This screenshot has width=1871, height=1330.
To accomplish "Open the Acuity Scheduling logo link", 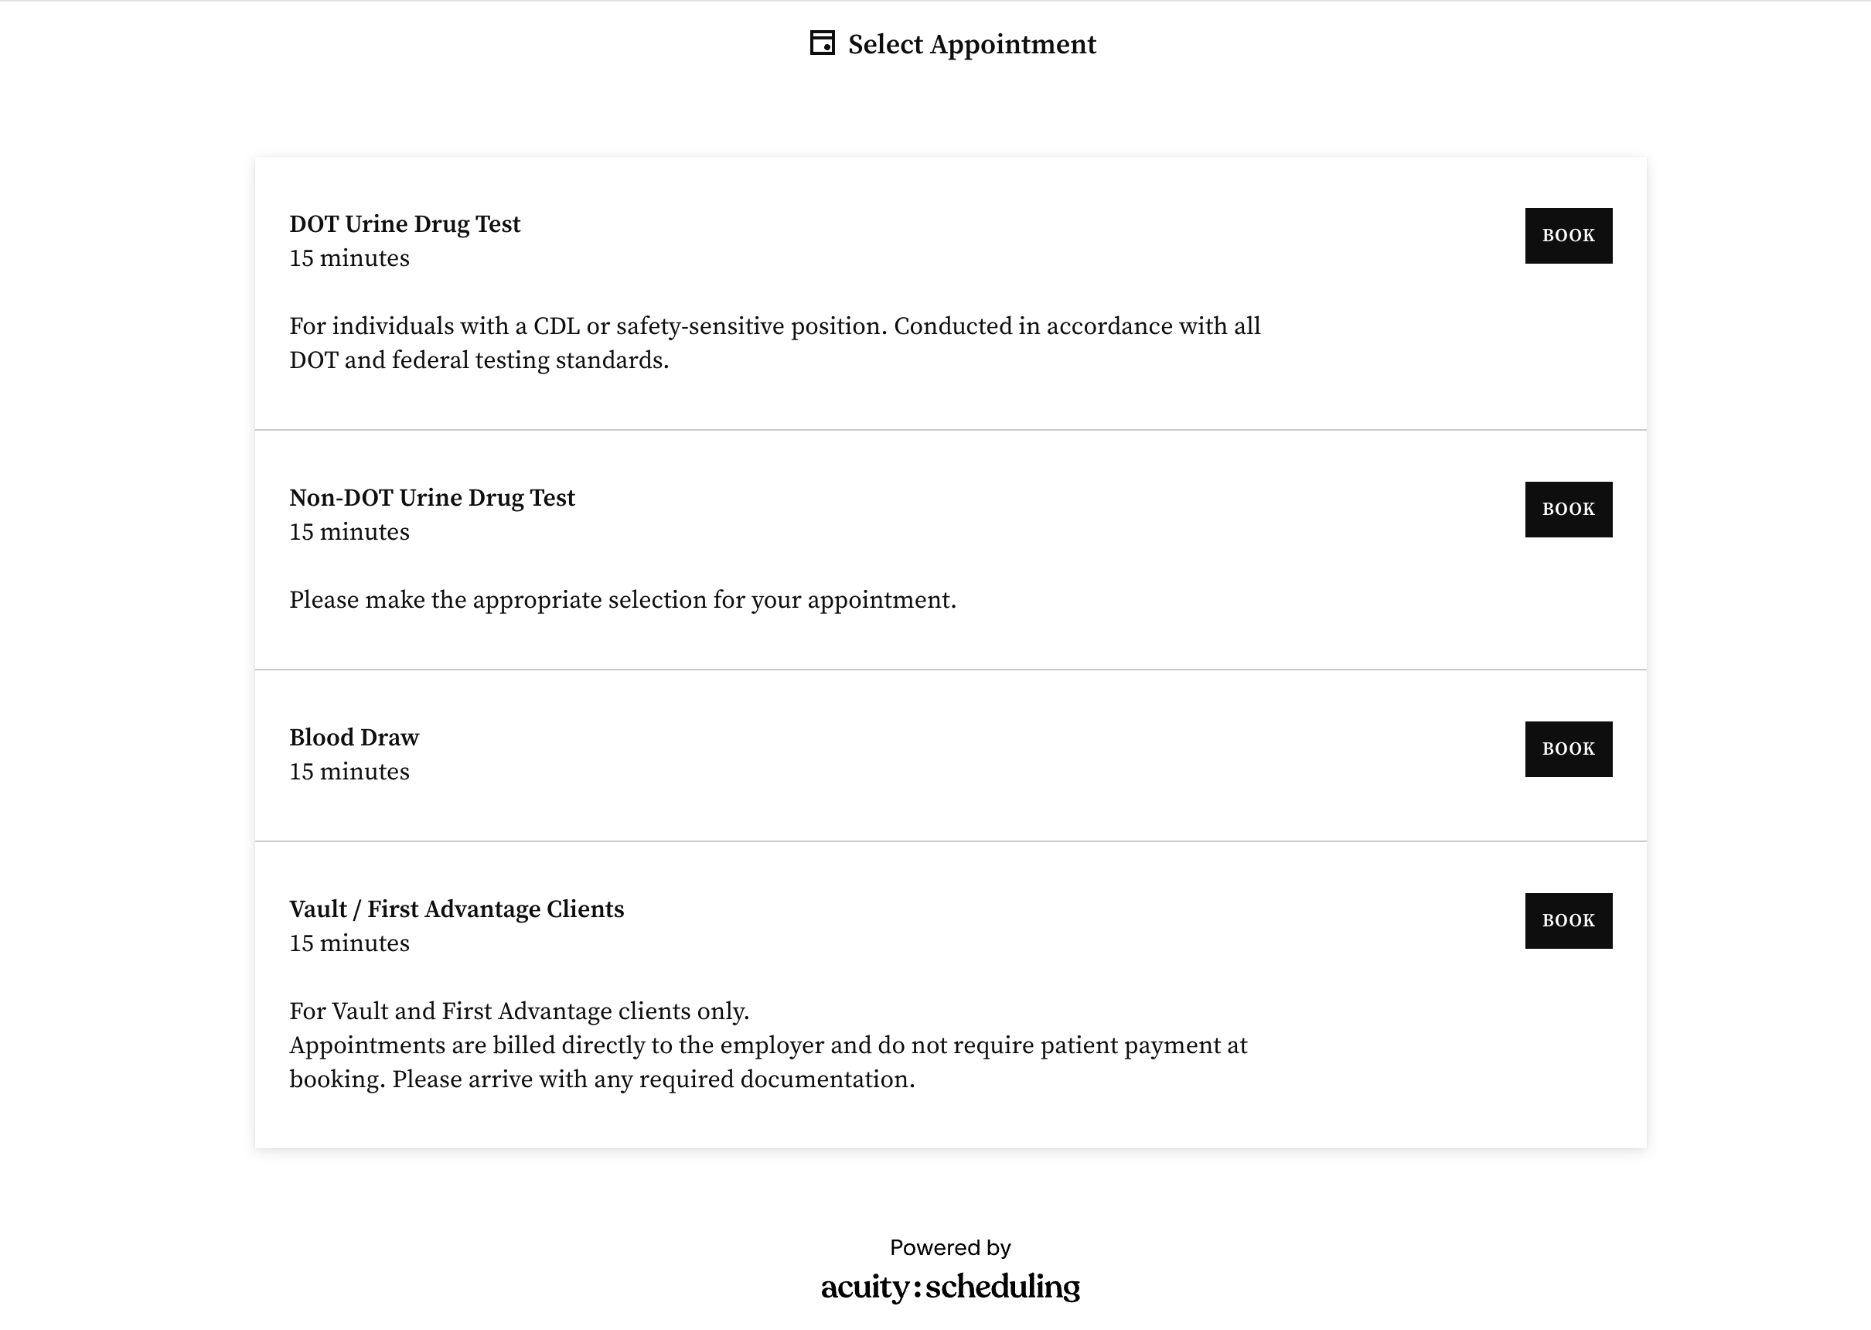I will pos(951,1287).
